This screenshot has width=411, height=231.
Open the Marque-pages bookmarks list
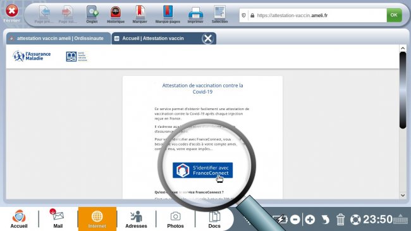[168, 15]
